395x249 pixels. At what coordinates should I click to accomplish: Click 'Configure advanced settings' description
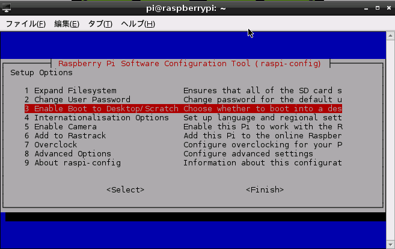(x=248, y=154)
